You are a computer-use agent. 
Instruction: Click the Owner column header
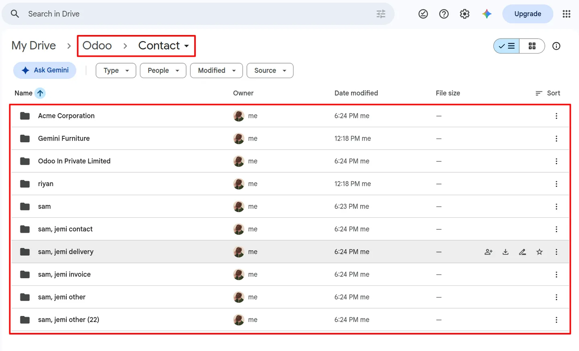(x=243, y=93)
